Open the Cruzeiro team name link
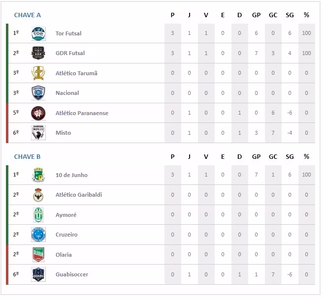Screen dimensions: 324x299 click(66, 235)
